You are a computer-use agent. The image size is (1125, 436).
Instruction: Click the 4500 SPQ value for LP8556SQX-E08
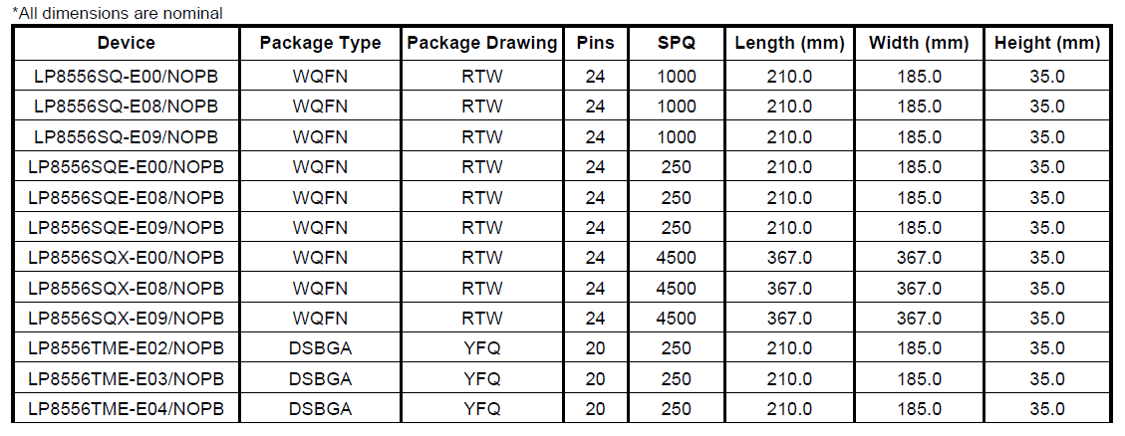[x=676, y=289]
